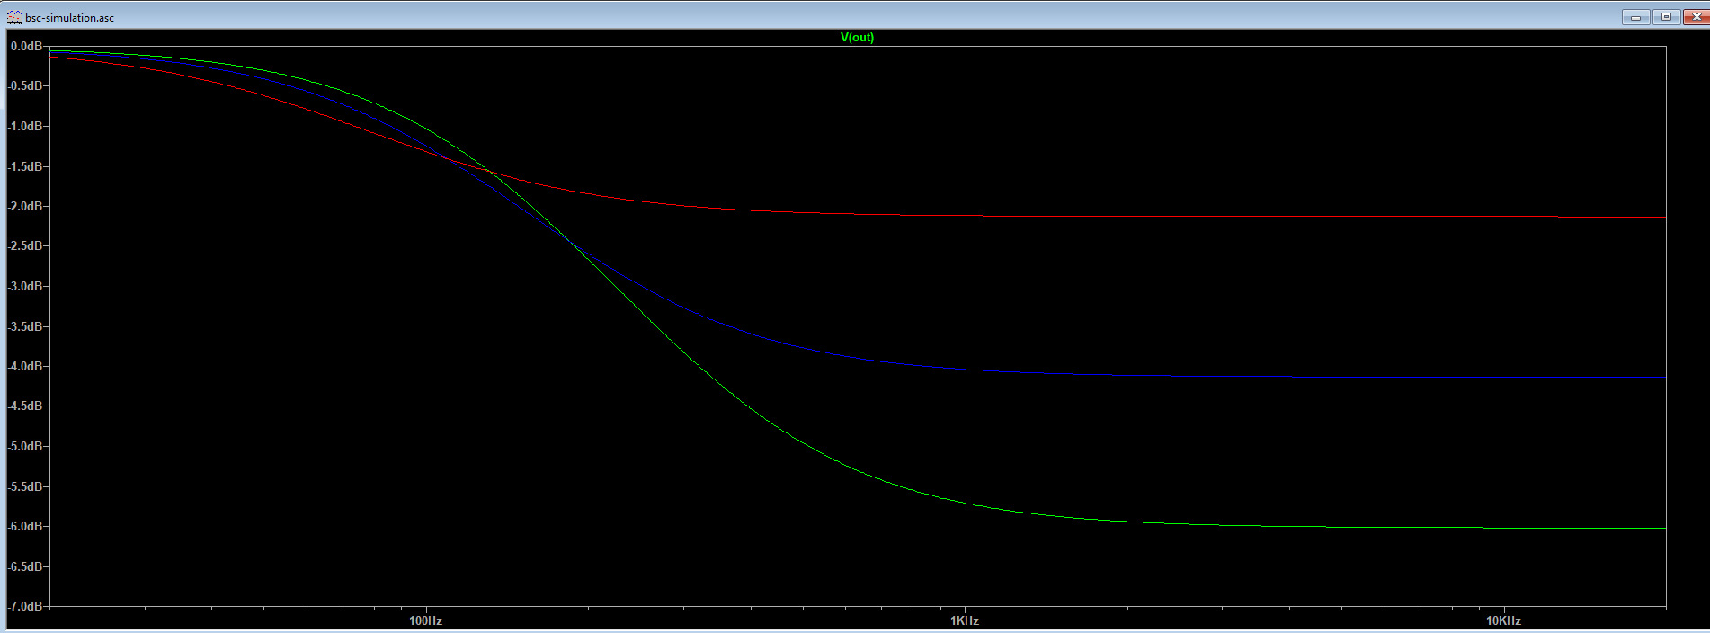The width and height of the screenshot is (1710, 633).
Task: Click the -1.5dB vertical axis label
Action: pyautogui.click(x=25, y=167)
